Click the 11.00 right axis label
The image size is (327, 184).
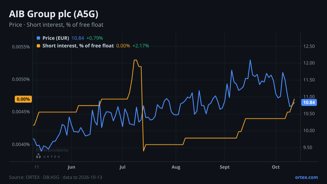pos(309,97)
